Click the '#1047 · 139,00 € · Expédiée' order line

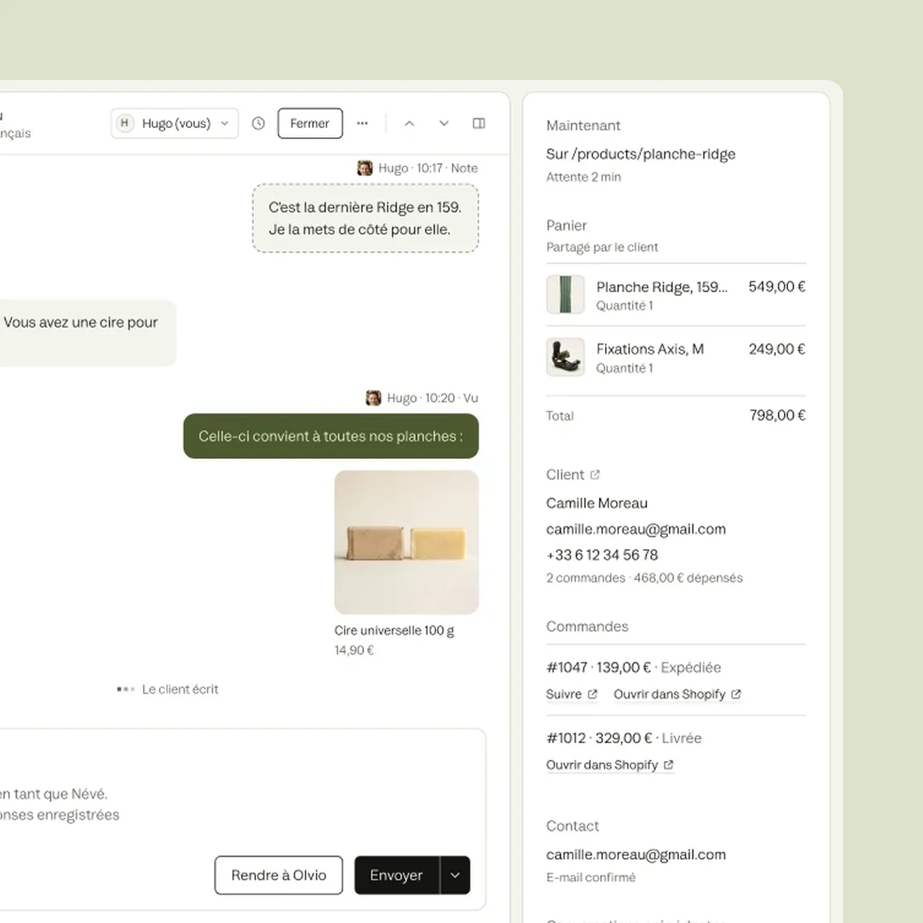(x=634, y=668)
